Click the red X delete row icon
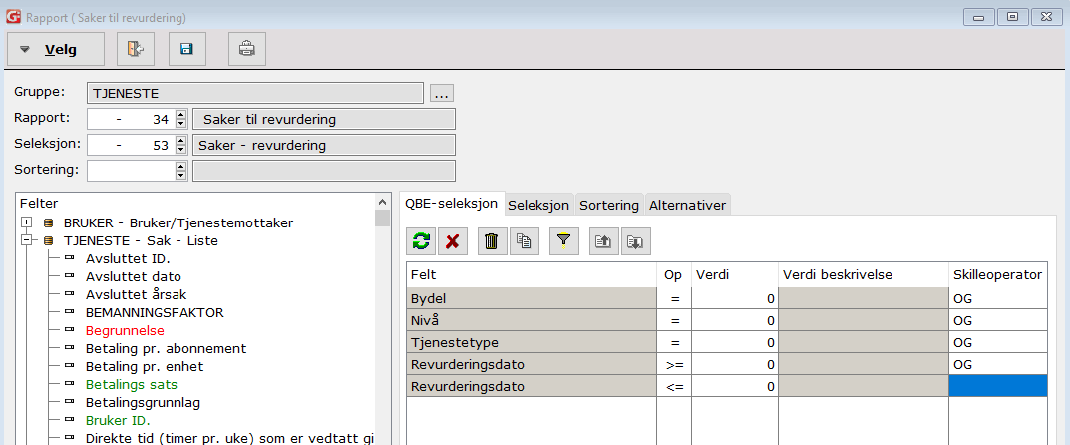The image size is (1070, 445). click(453, 240)
